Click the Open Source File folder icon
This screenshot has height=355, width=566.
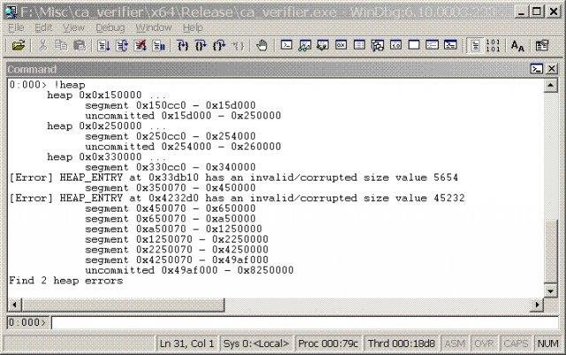click(x=19, y=45)
